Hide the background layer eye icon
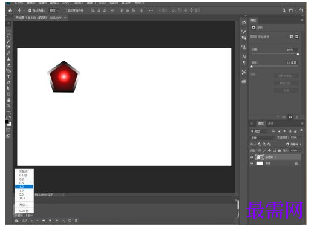This screenshot has height=229, width=314. 252,164
